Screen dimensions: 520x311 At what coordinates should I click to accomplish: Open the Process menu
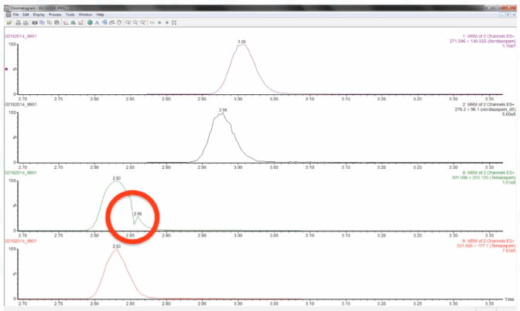pyautogui.click(x=55, y=14)
